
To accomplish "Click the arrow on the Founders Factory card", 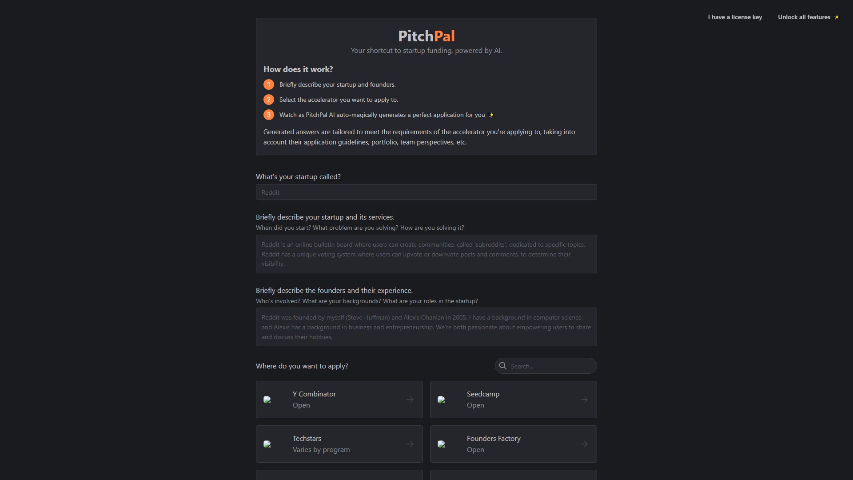I will click(x=584, y=444).
